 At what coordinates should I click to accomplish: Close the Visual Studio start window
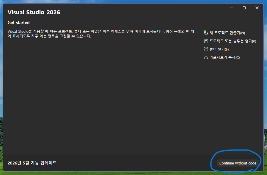(x=257, y=8)
